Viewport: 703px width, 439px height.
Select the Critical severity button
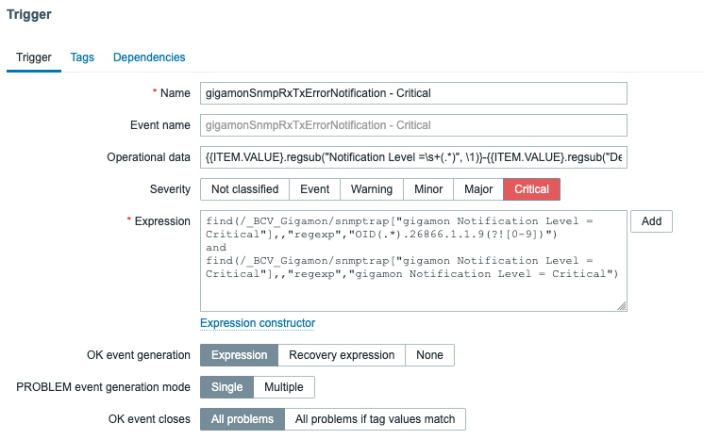coord(532,189)
